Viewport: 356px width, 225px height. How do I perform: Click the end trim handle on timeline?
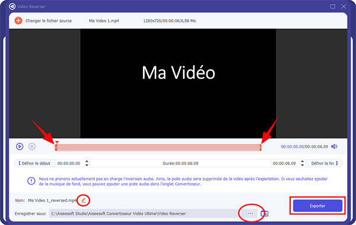[260, 147]
